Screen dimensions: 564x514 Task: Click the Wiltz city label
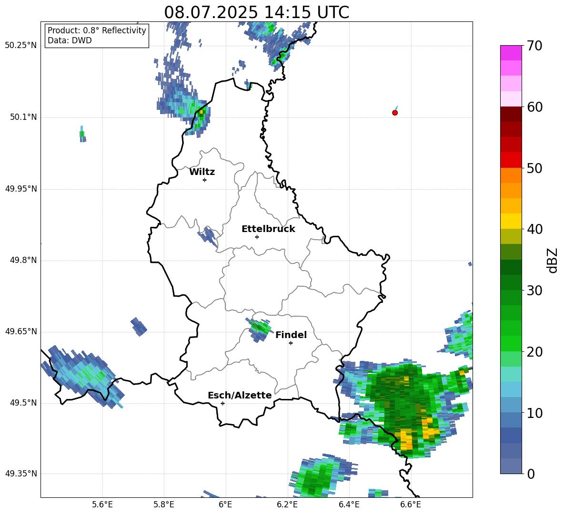pyautogui.click(x=202, y=172)
